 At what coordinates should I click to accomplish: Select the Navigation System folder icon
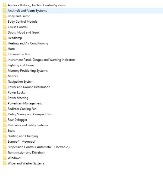pyautogui.click(x=5, y=82)
